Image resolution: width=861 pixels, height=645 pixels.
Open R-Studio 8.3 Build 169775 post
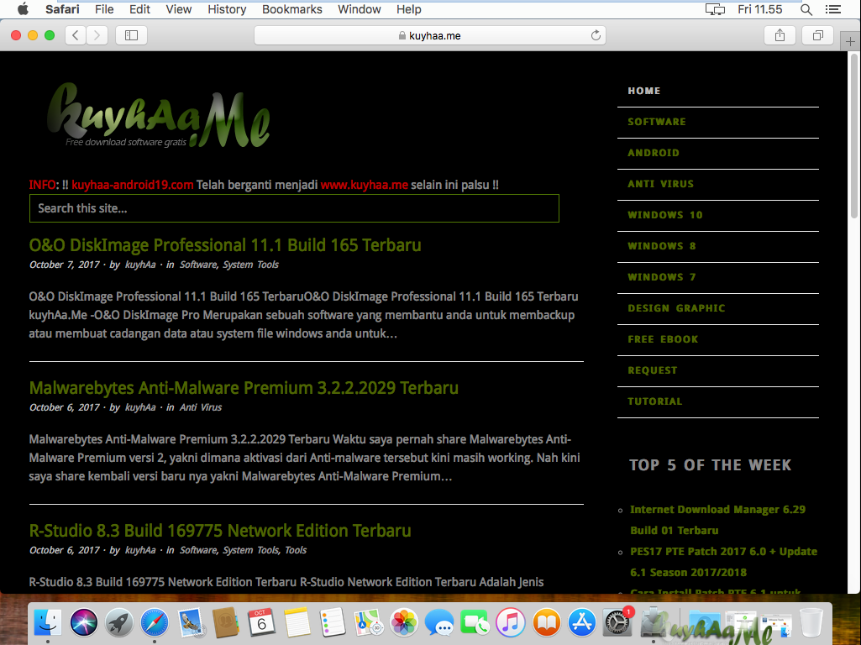[220, 531]
